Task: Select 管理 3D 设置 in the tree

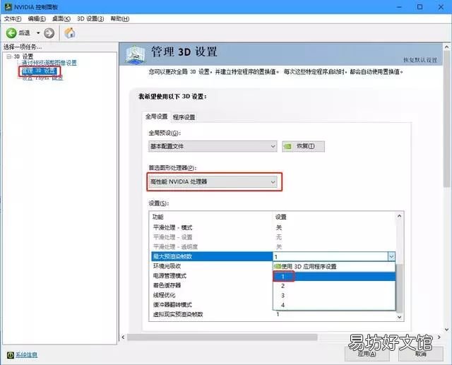Action: (39, 71)
